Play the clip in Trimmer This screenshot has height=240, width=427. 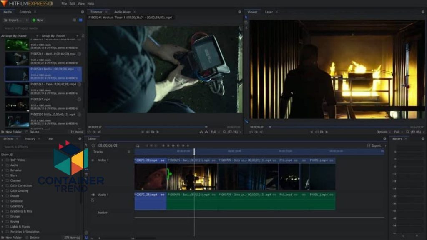pos(158,132)
